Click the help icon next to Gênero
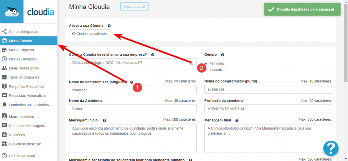Image resolution: width=348 pixels, height=161 pixels. [223, 55]
